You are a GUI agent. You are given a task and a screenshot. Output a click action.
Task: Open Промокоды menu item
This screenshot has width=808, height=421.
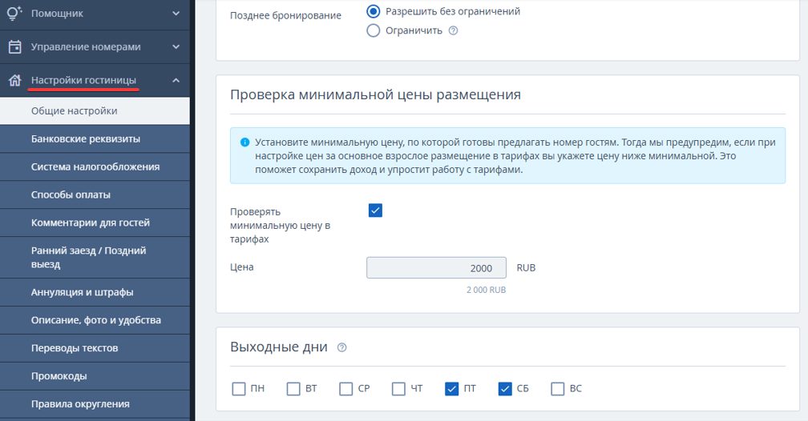coord(95,375)
